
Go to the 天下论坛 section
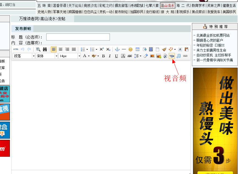75,5
